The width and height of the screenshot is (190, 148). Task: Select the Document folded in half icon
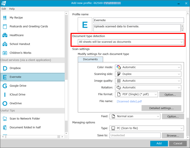(x=5, y=127)
